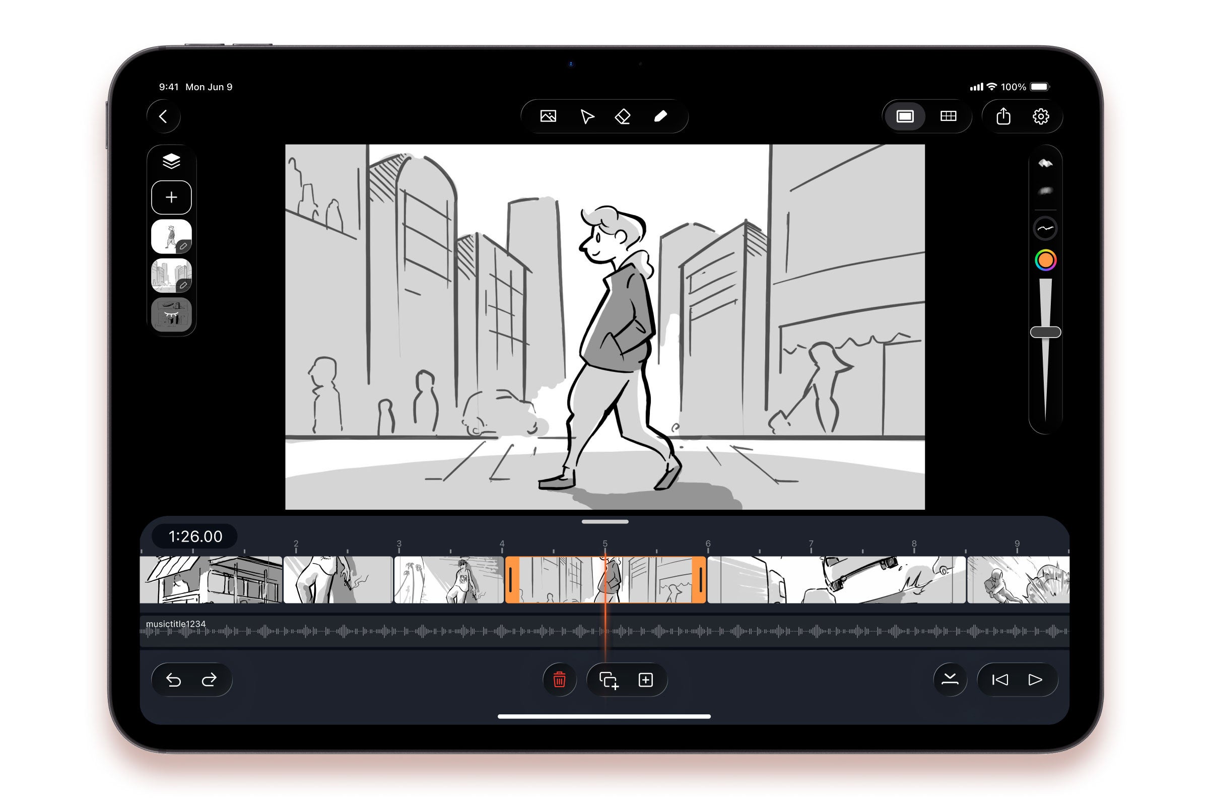This screenshot has width=1209, height=806.
Task: Open the Settings gear
Action: 1040,117
